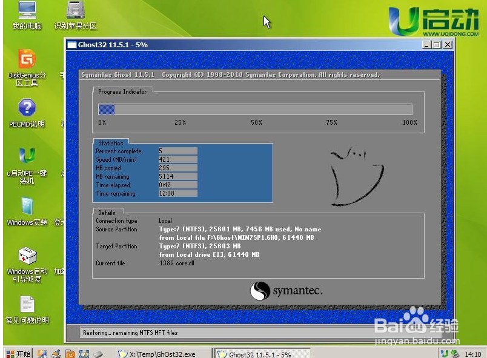The width and height of the screenshot is (487, 358).
Task: Click the MB copied value 295
Action: point(178,168)
